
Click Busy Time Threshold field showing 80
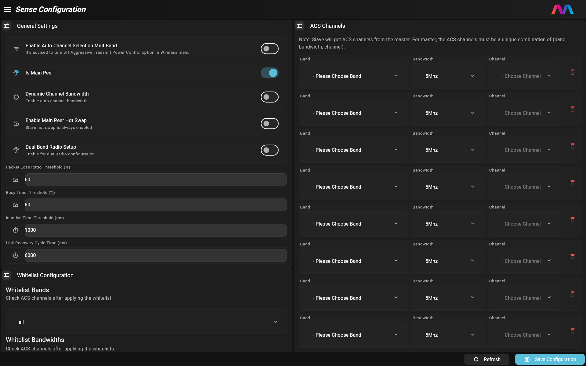(x=156, y=205)
